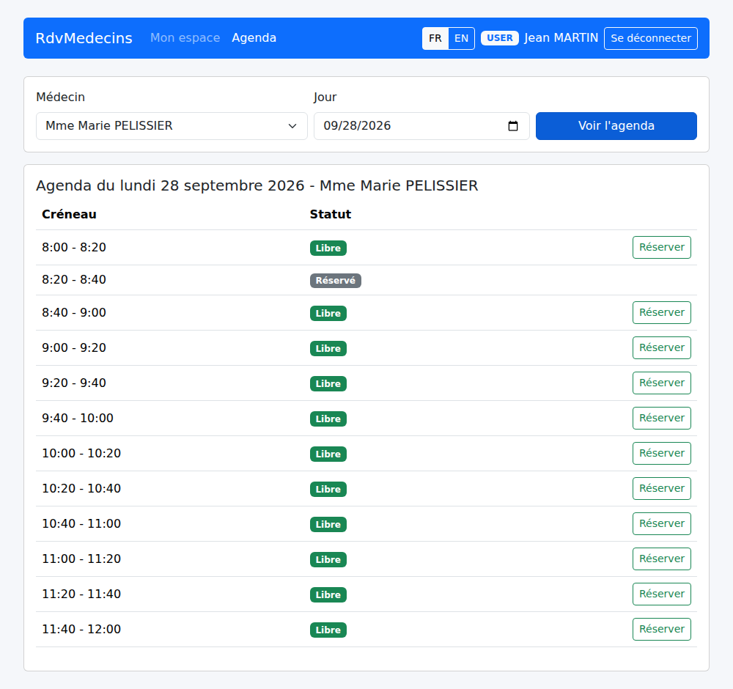733x689 pixels.
Task: Select the Jean MARTIN user name
Action: click(561, 38)
